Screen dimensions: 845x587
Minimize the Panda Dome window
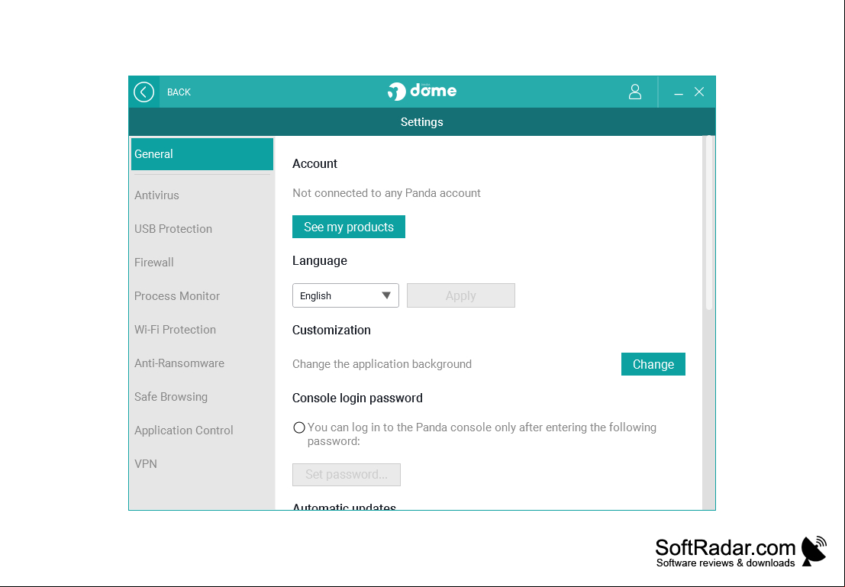(x=679, y=92)
